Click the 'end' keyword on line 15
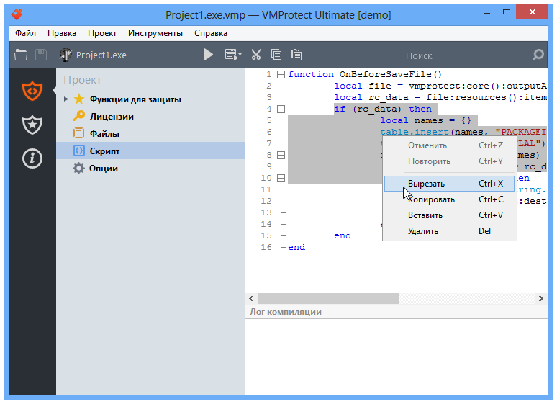The image size is (557, 404). pyautogui.click(x=343, y=235)
